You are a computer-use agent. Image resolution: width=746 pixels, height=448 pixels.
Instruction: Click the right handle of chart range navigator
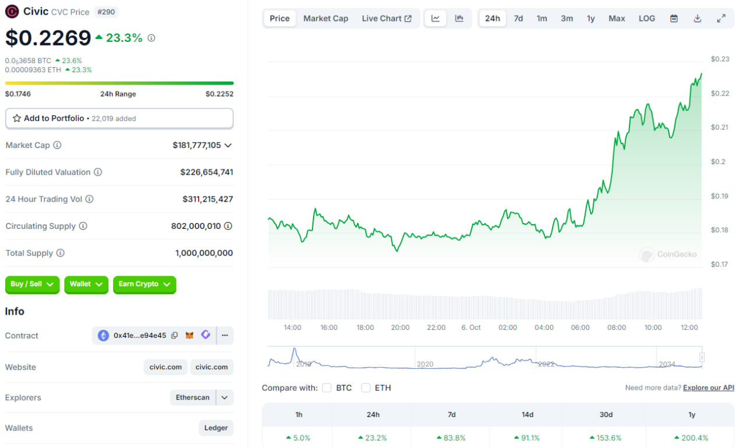point(702,357)
